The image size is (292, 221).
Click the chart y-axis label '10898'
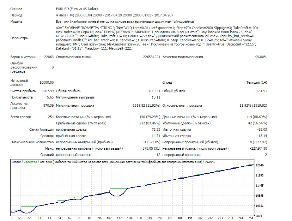click(259, 196)
